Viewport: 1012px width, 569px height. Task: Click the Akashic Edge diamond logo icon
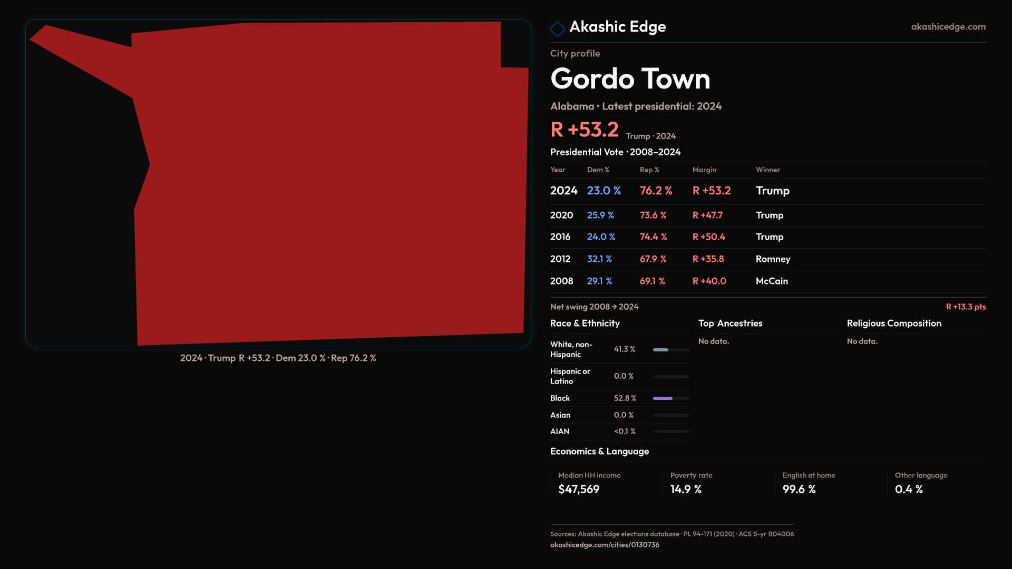[557, 28]
